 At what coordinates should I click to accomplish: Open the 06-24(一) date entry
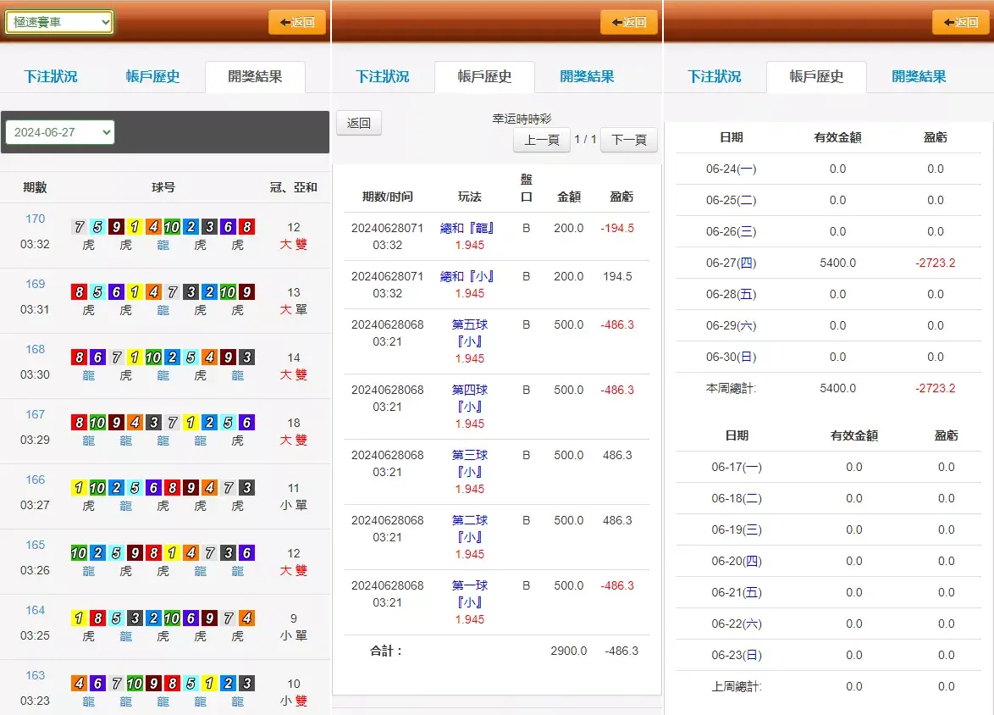[x=732, y=169]
